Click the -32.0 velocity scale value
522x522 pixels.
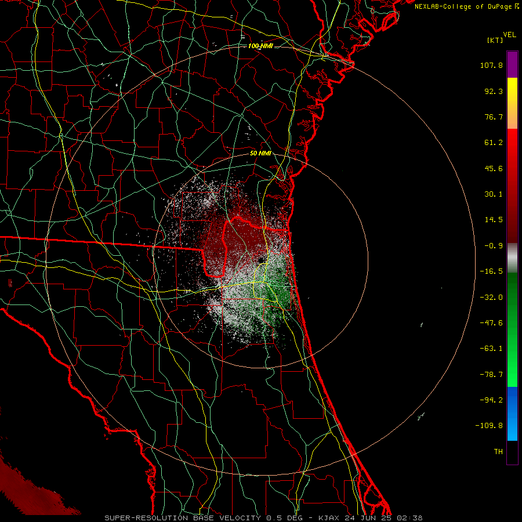[x=491, y=298]
